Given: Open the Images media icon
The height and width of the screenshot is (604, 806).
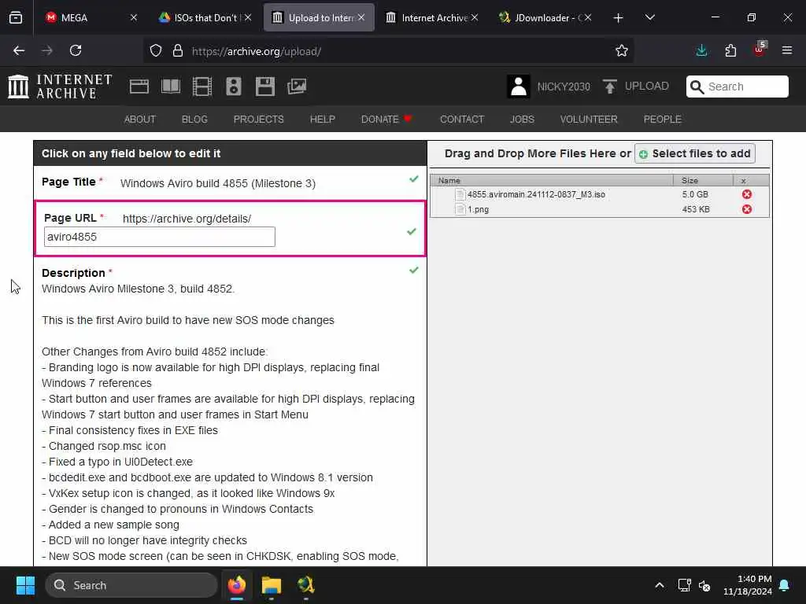Looking at the screenshot, I should [297, 87].
